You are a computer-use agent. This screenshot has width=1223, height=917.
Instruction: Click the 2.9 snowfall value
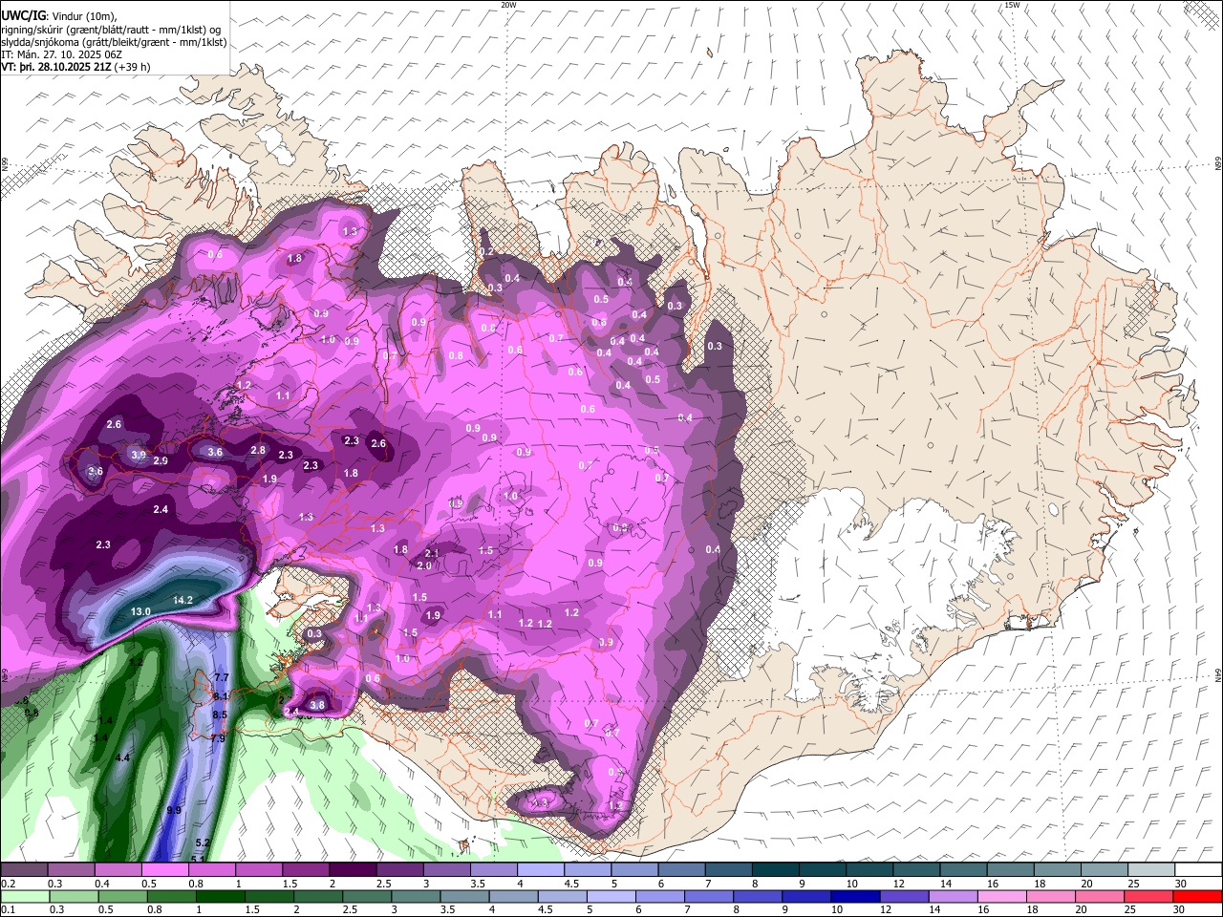click(161, 461)
